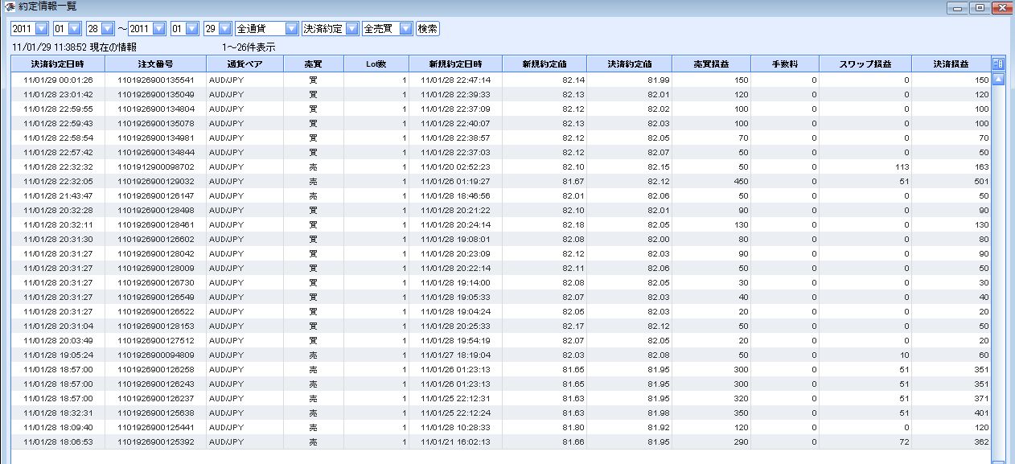Click the 約定情報一覧 window title icon
This screenshot has width=1015, height=464.
pyautogui.click(x=10, y=7)
